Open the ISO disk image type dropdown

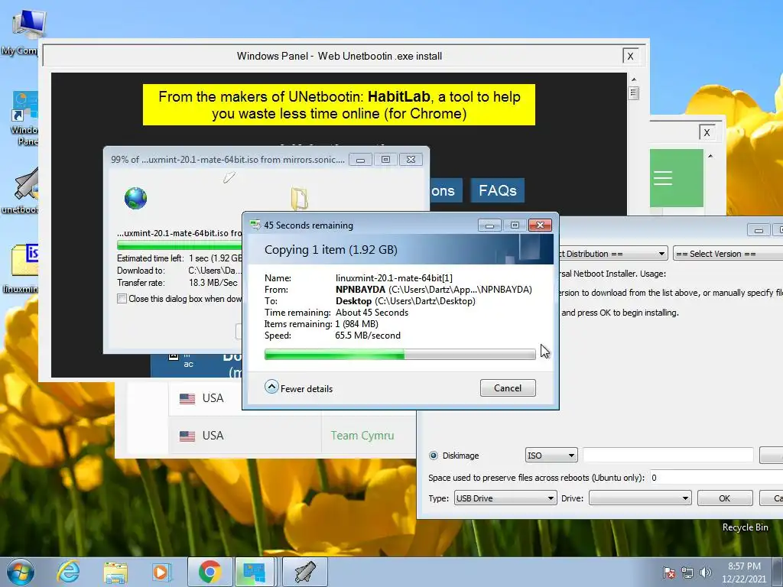coord(551,456)
